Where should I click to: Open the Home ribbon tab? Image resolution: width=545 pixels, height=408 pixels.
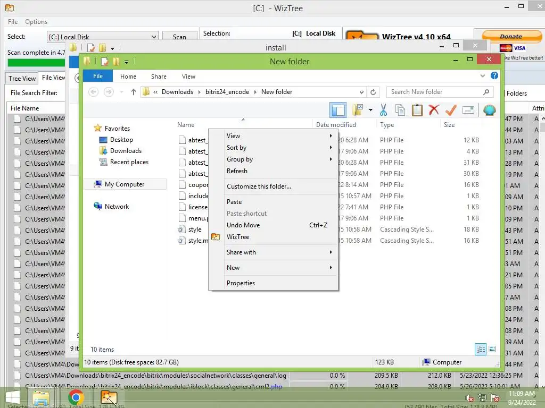tap(128, 76)
